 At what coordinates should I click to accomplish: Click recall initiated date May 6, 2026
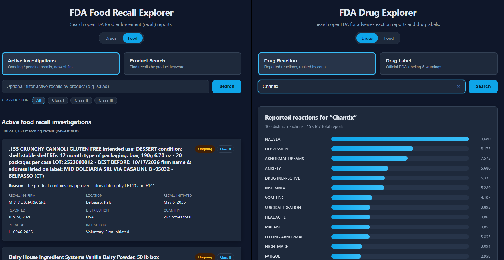tap(174, 202)
